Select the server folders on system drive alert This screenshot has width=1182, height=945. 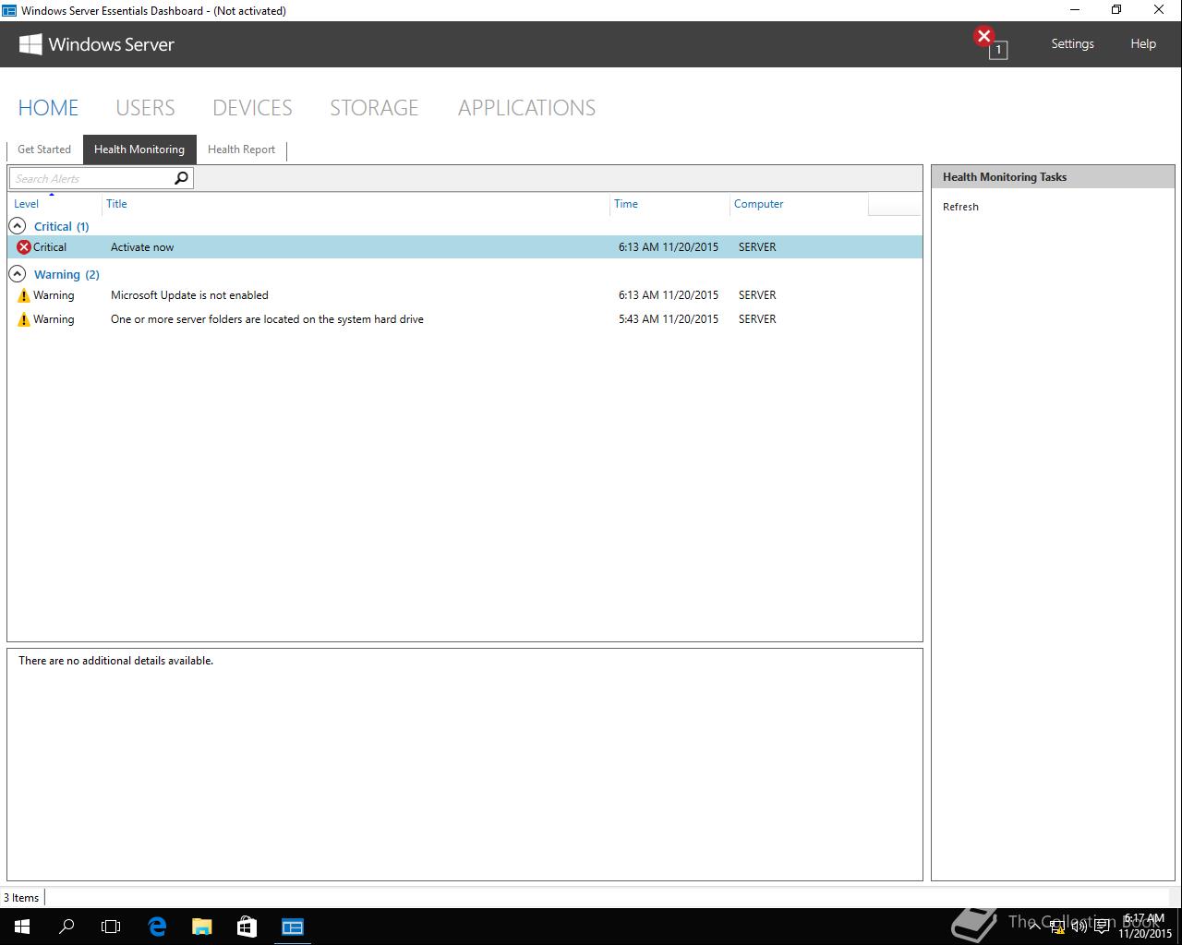[464, 319]
